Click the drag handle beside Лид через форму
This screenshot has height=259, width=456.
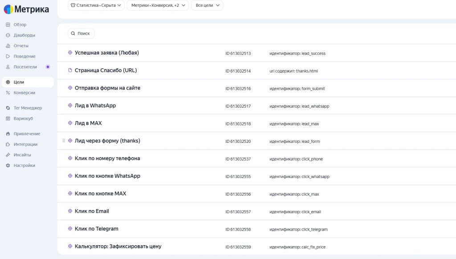(64, 141)
